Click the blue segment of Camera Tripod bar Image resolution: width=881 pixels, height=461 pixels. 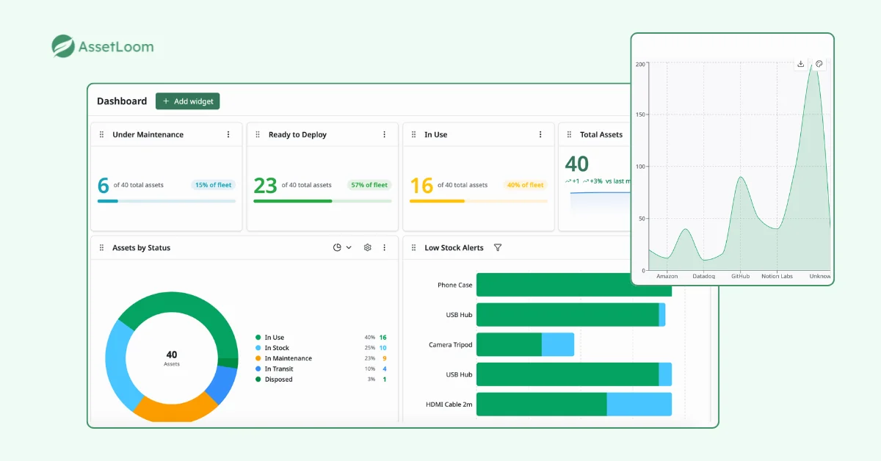(558, 344)
